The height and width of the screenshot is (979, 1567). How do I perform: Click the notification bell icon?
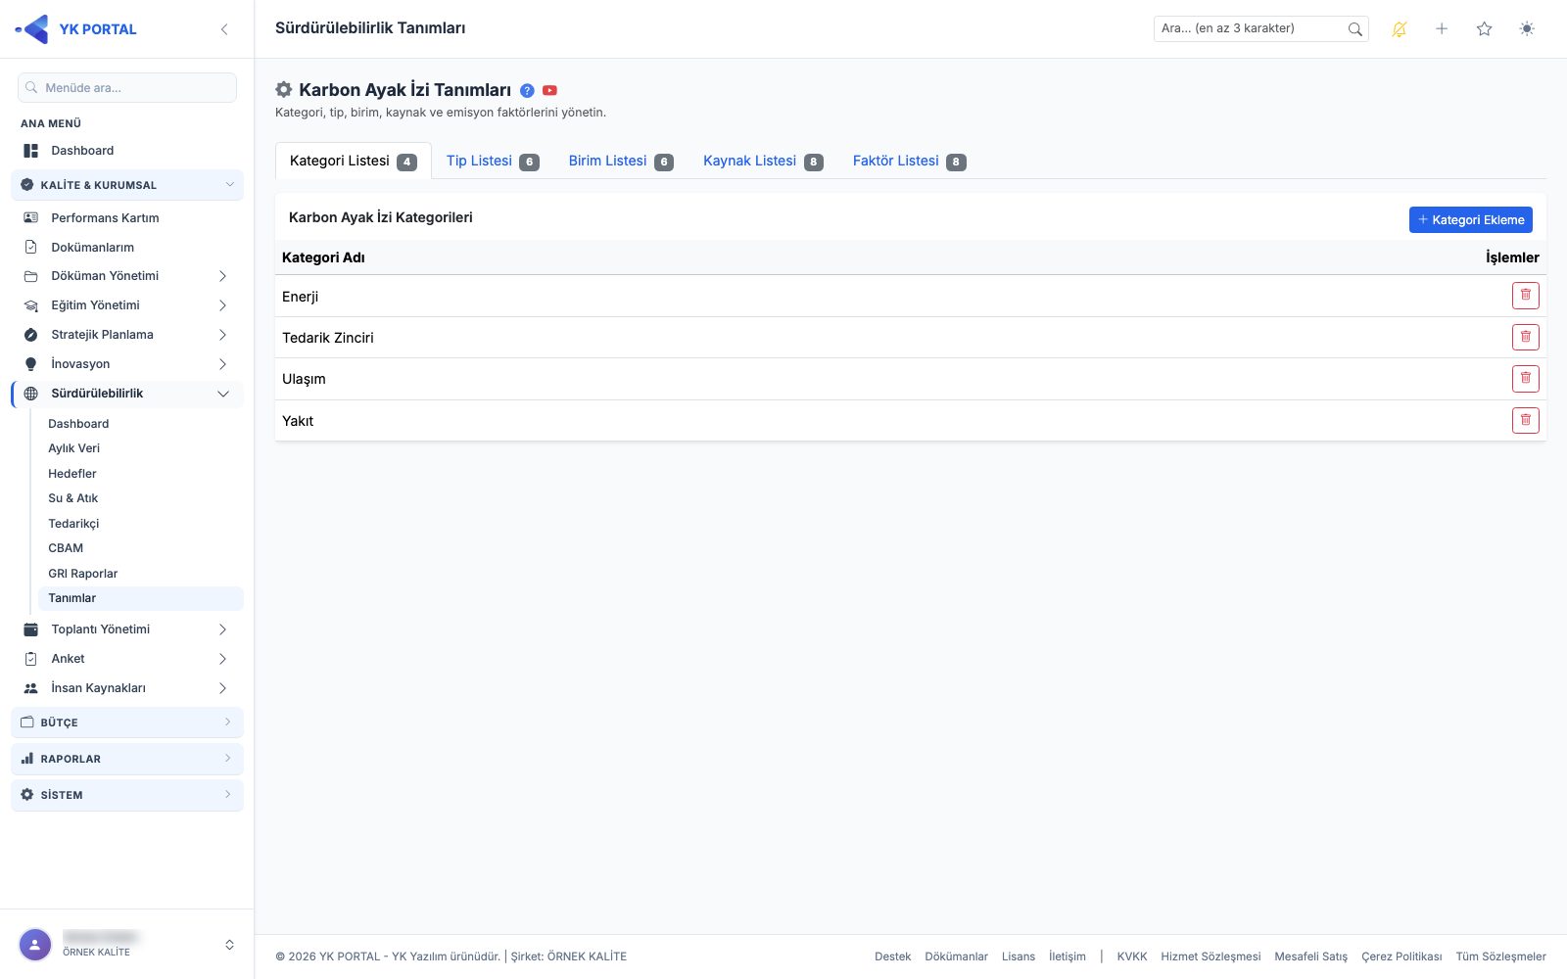coord(1400,29)
